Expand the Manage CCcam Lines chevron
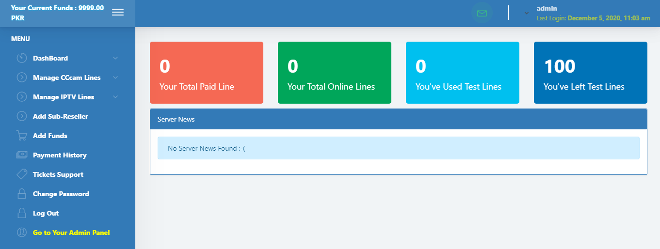This screenshot has width=660, height=249. (115, 78)
